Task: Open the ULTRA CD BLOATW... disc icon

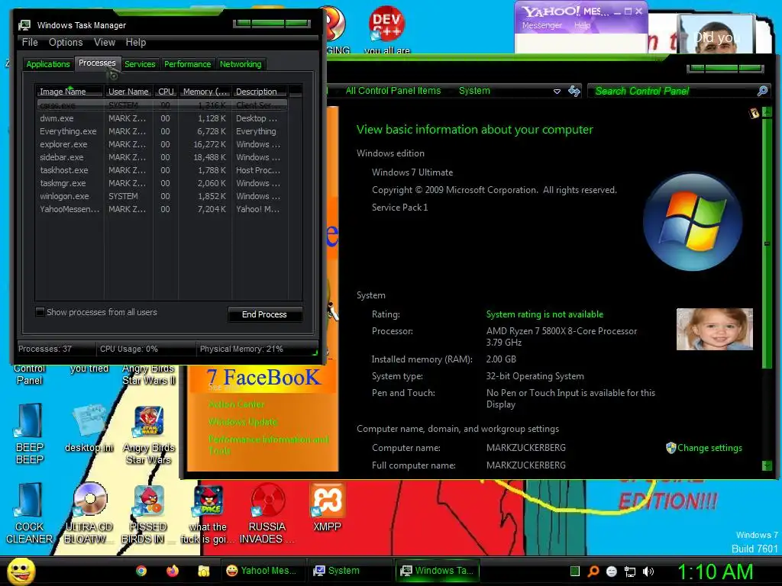Action: pos(89,514)
